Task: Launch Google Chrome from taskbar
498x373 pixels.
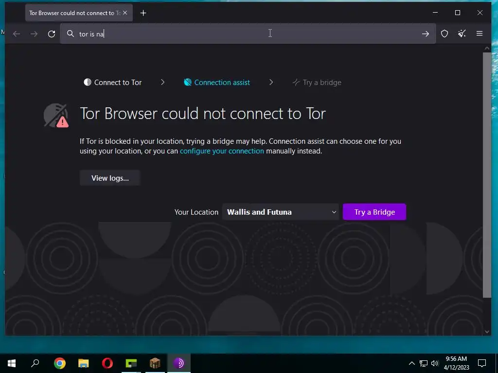Action: 60,363
